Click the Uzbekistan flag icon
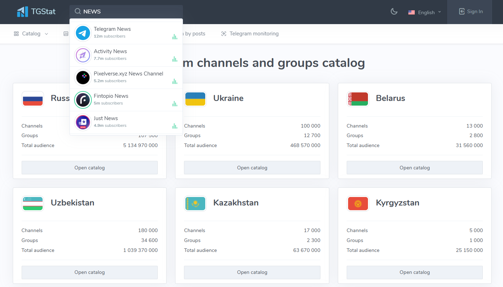Viewport: 503px width, 287px height. [33, 203]
